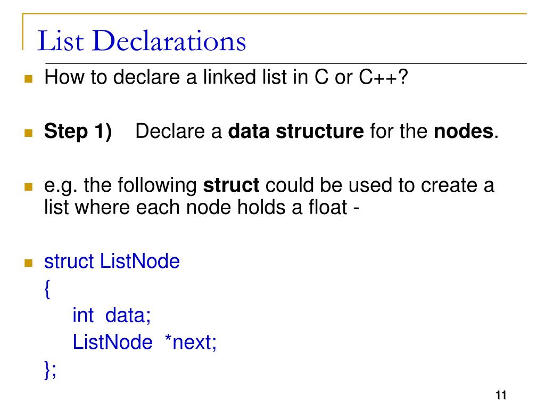Click the opening curly brace
The width and height of the screenshot is (545, 409).
tap(47, 289)
